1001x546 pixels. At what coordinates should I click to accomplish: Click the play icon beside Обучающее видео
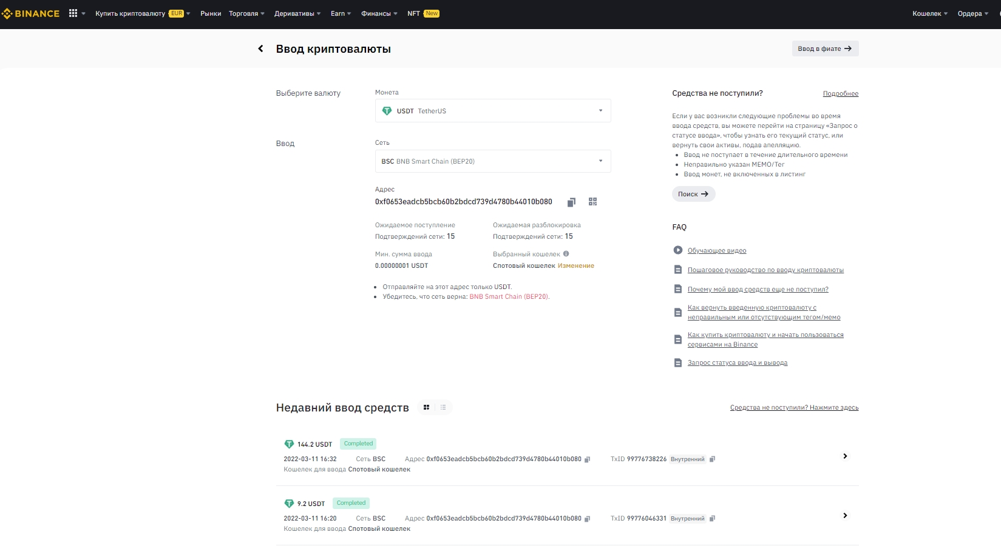(678, 250)
